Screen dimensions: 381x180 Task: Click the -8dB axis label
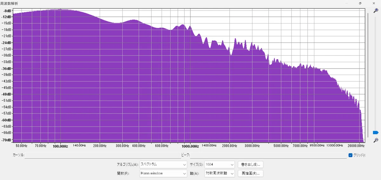pos(8,10)
